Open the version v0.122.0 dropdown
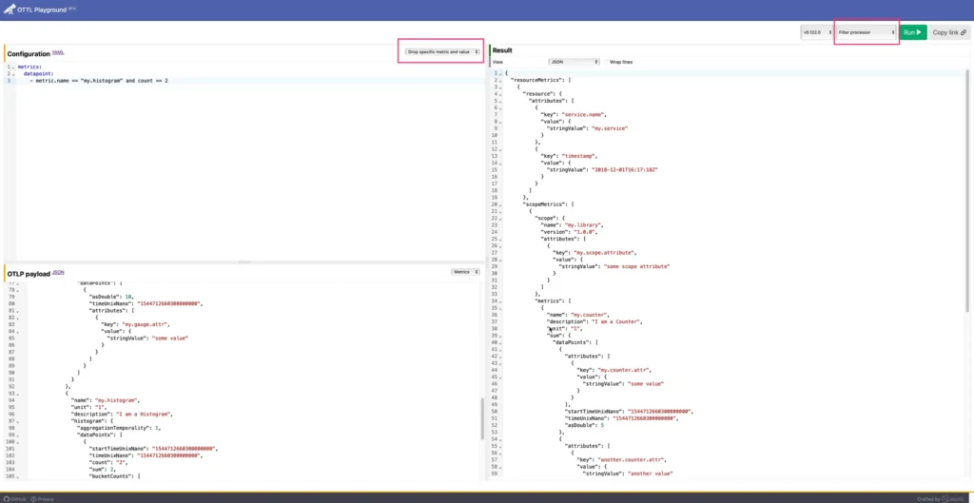The height and width of the screenshot is (503, 974). 817,32
